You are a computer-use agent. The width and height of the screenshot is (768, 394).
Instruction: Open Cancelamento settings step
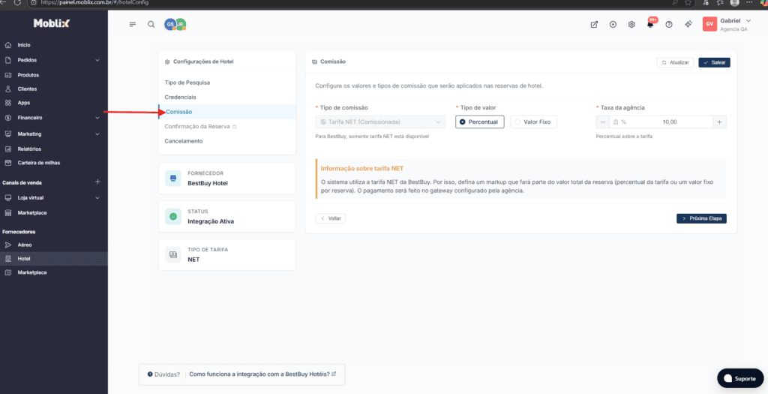[184, 141]
